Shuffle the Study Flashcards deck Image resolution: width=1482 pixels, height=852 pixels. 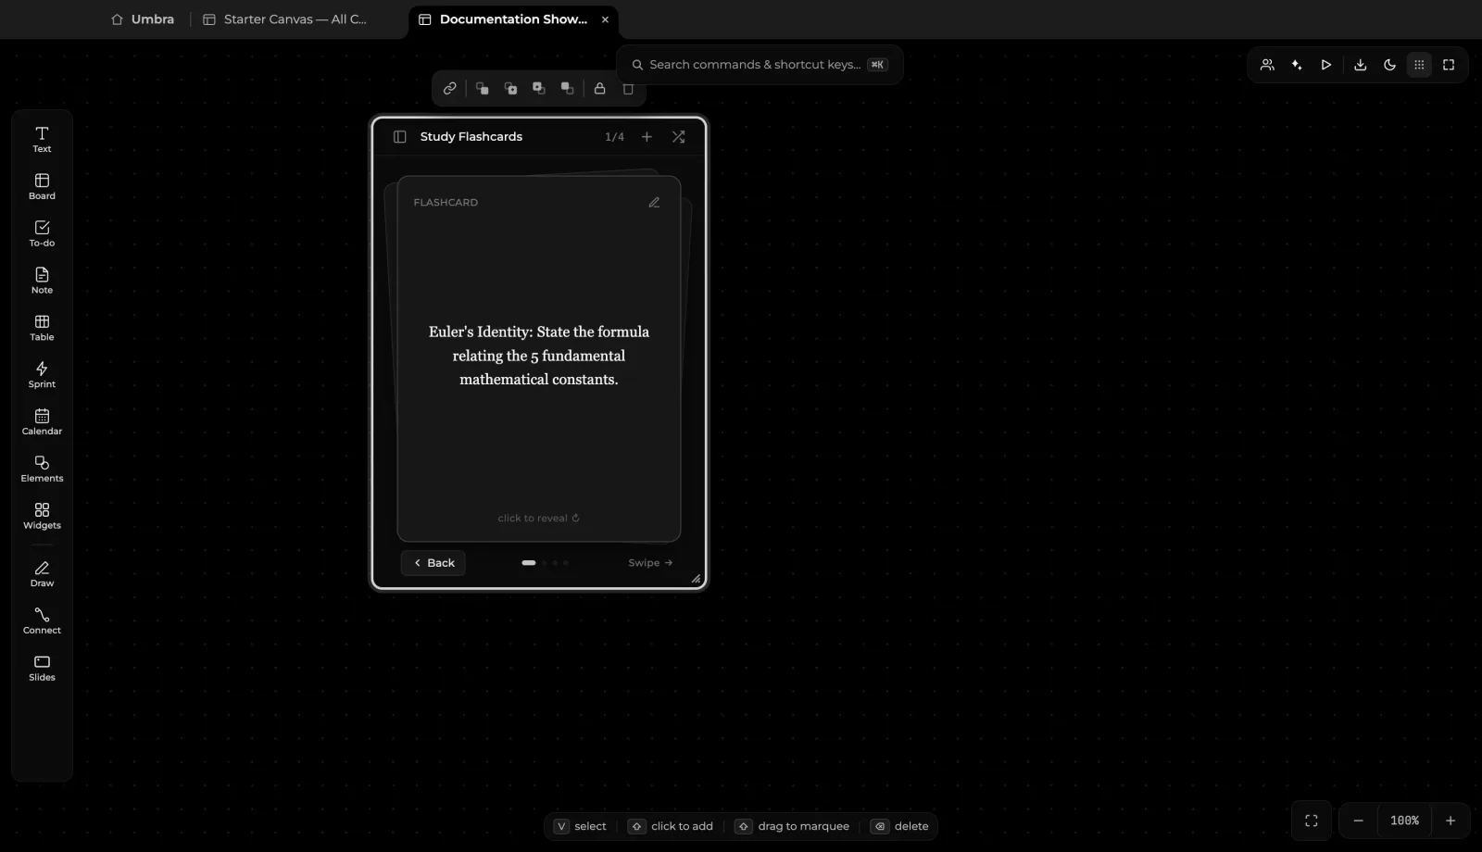[678, 136]
